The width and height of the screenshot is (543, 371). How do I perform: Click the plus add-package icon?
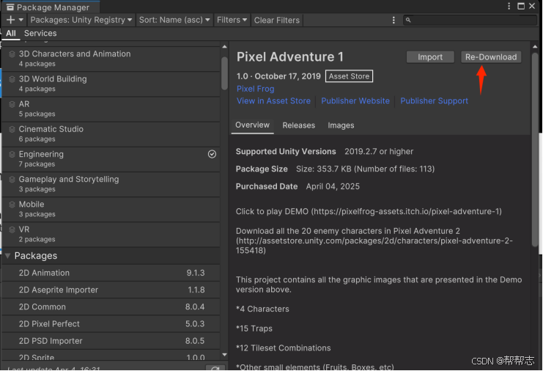[10, 20]
